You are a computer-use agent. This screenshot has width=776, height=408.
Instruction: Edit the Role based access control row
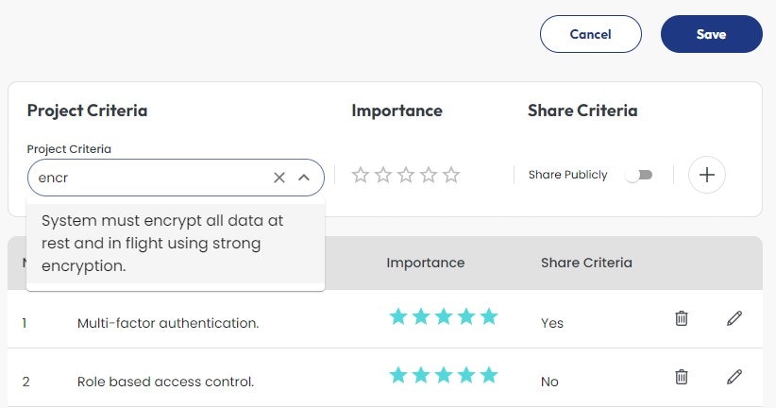click(734, 377)
